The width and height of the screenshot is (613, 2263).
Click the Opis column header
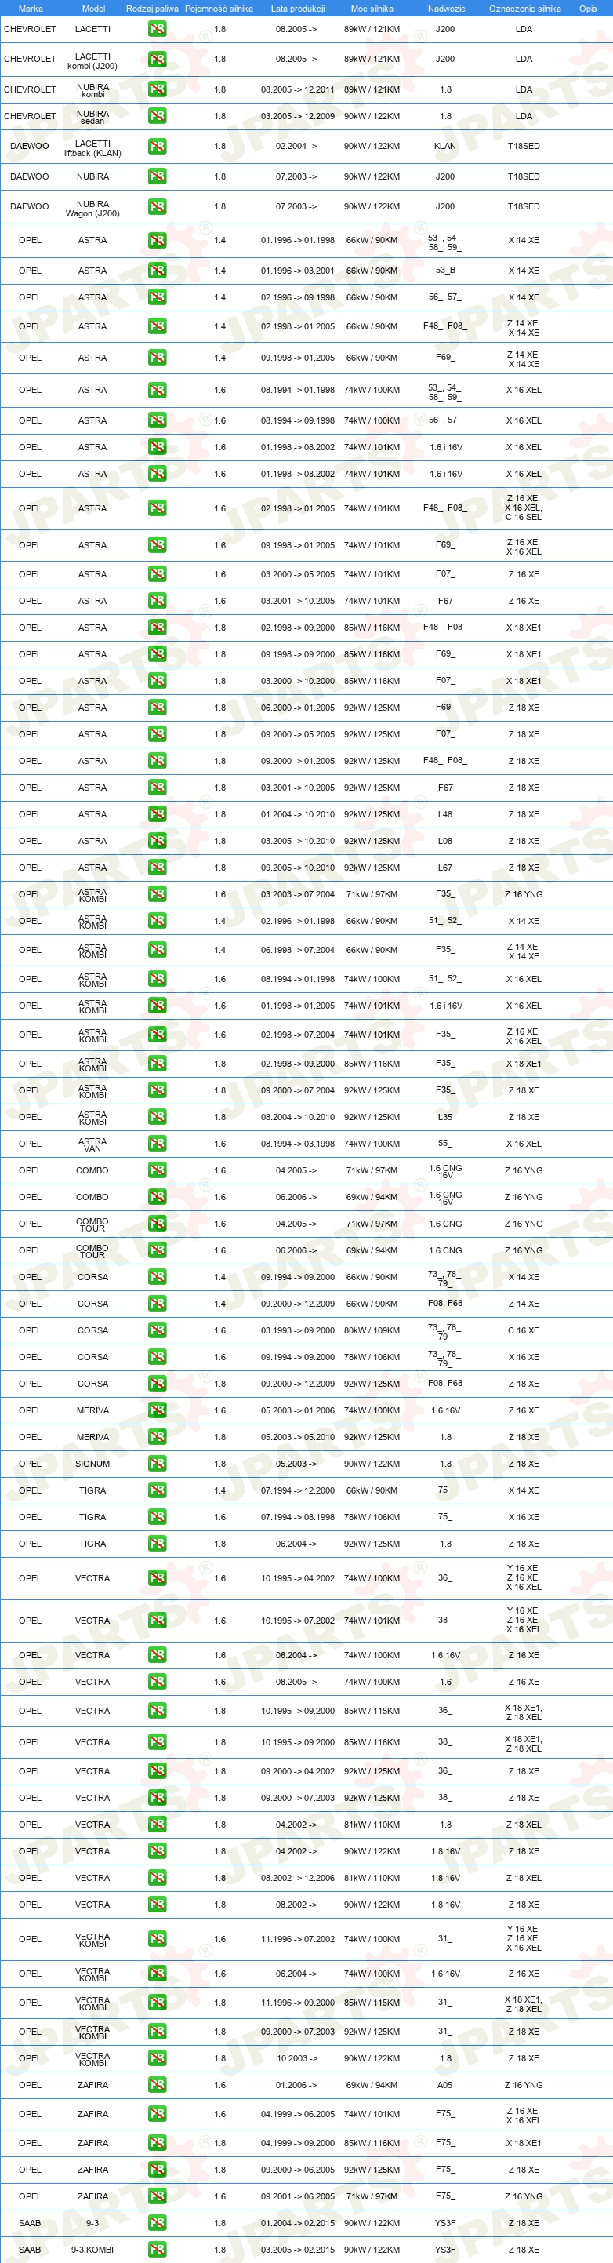coord(588,9)
